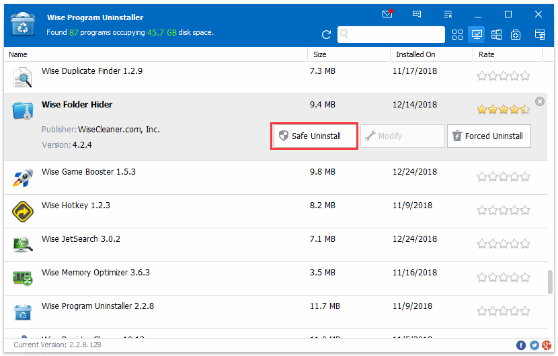
Task: Click the custom uninstall window icon
Action: click(x=540, y=34)
